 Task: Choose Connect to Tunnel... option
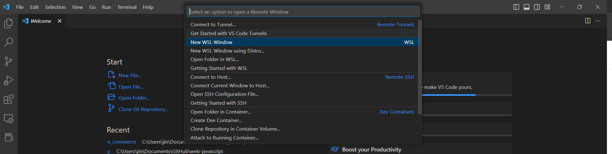pyautogui.click(x=302, y=24)
